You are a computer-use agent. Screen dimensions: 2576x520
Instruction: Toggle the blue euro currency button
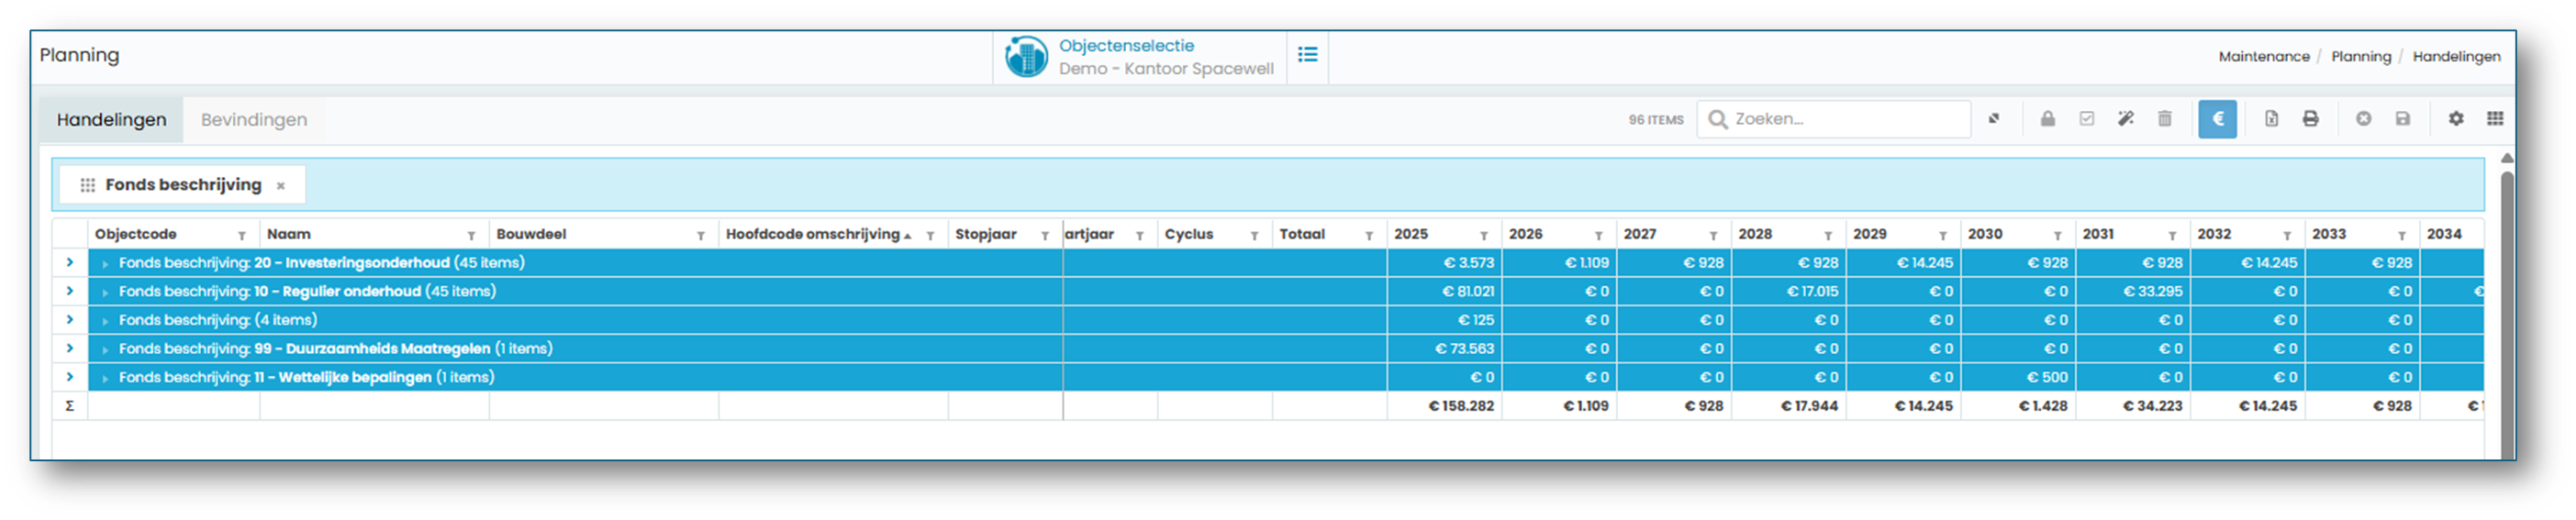pos(2217,119)
